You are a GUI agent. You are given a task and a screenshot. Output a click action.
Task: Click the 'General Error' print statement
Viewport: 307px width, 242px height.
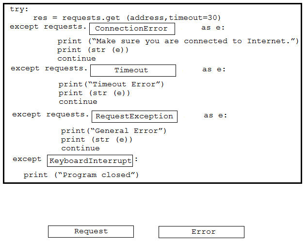[113, 131]
